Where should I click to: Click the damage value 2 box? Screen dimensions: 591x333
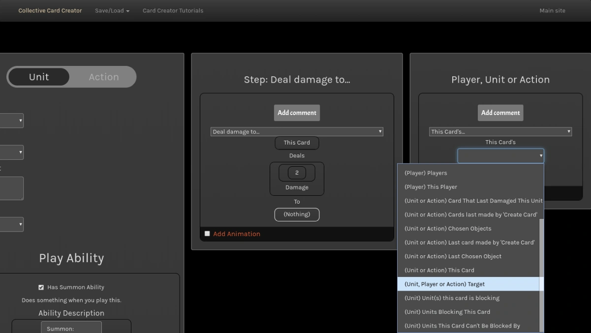[297, 173]
